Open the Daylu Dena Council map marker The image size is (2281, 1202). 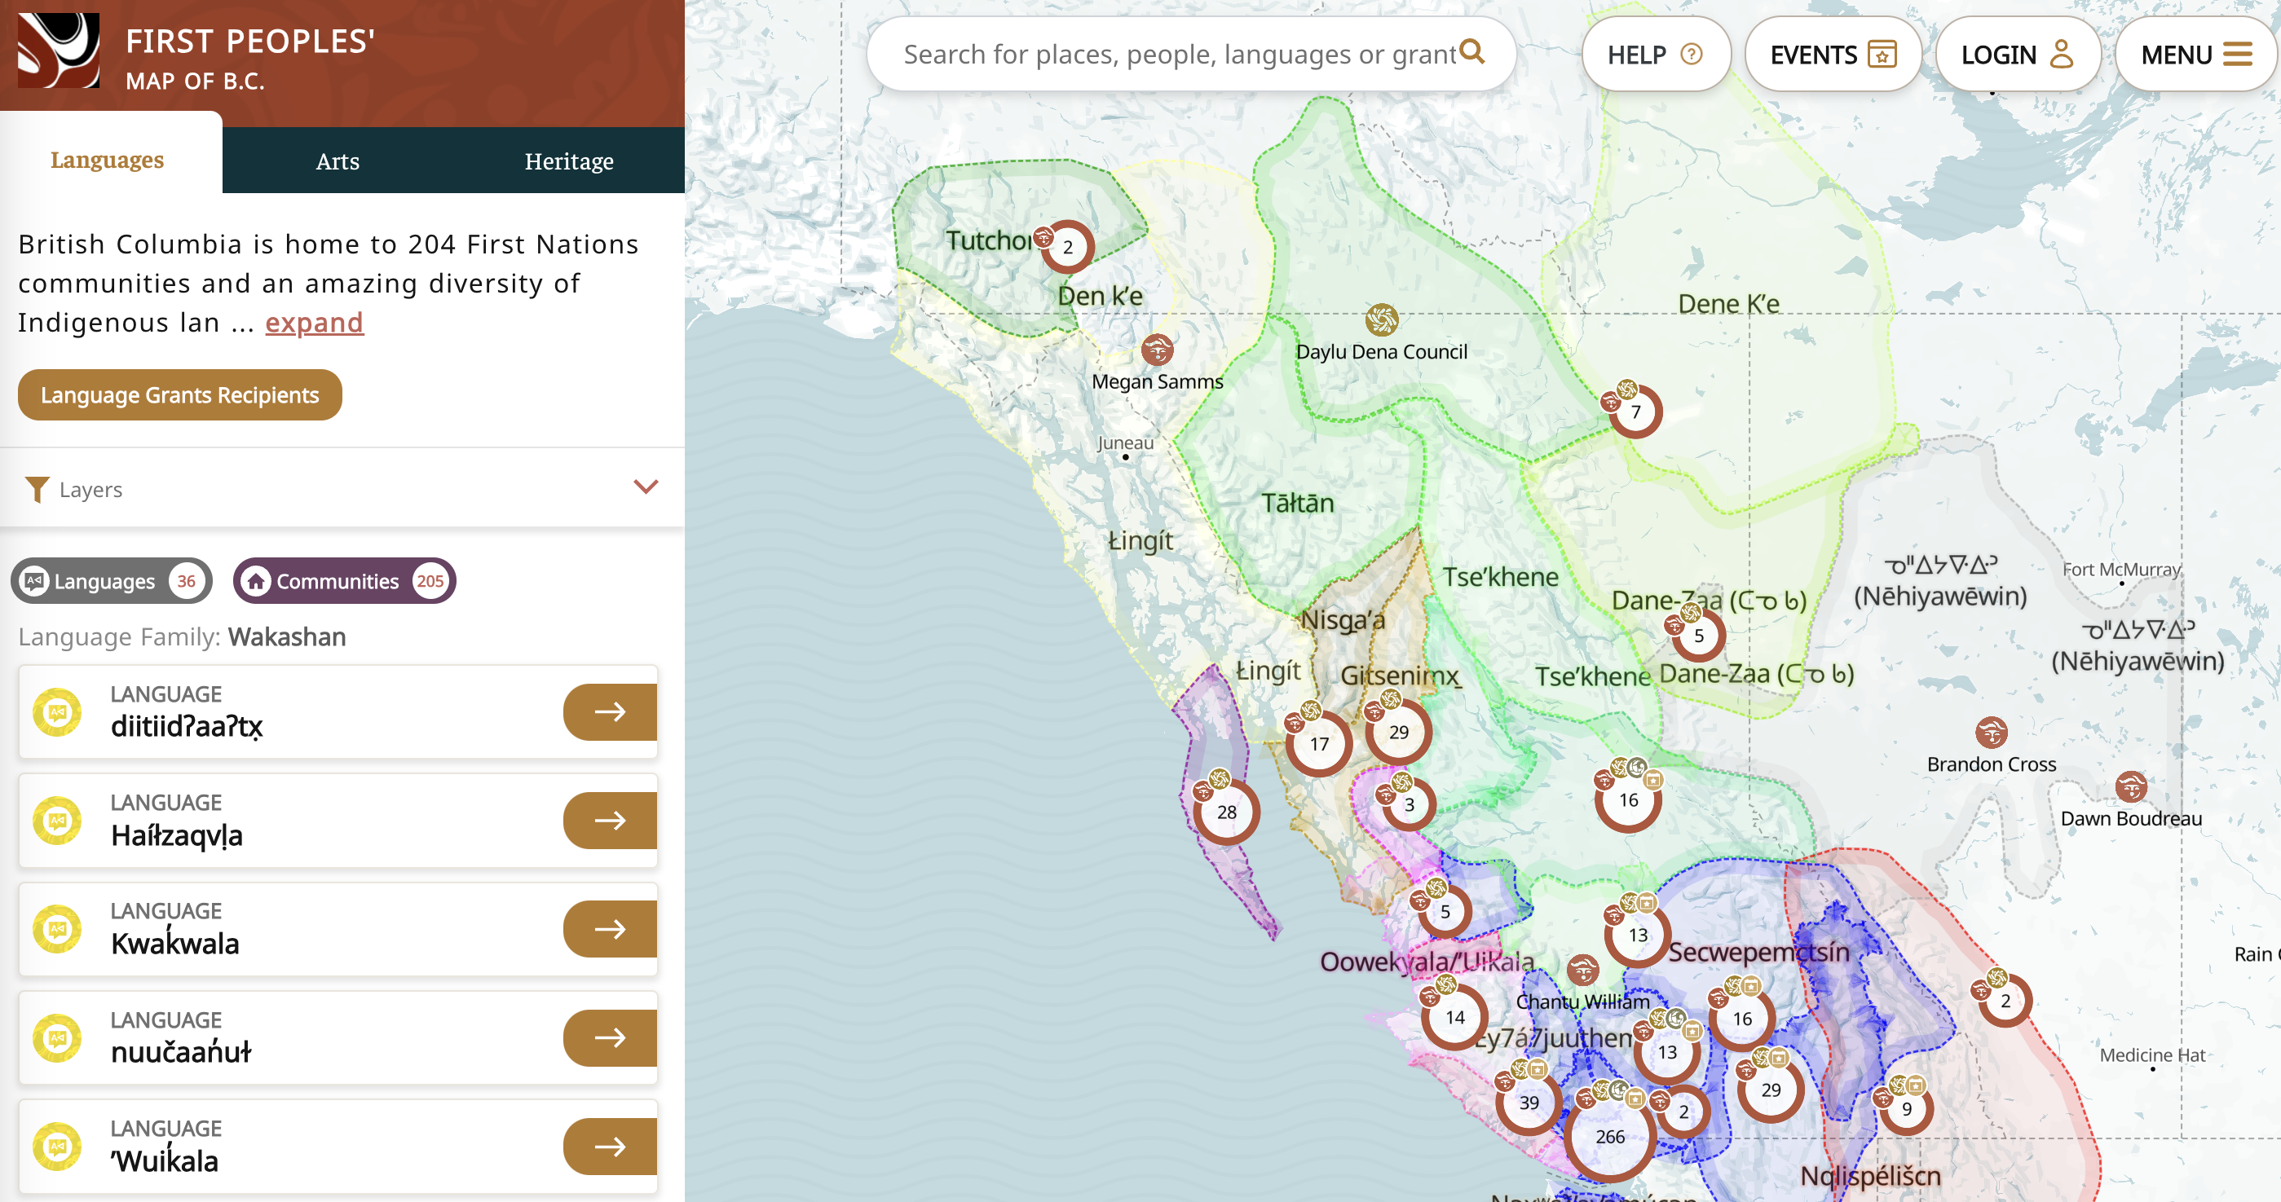1381,319
